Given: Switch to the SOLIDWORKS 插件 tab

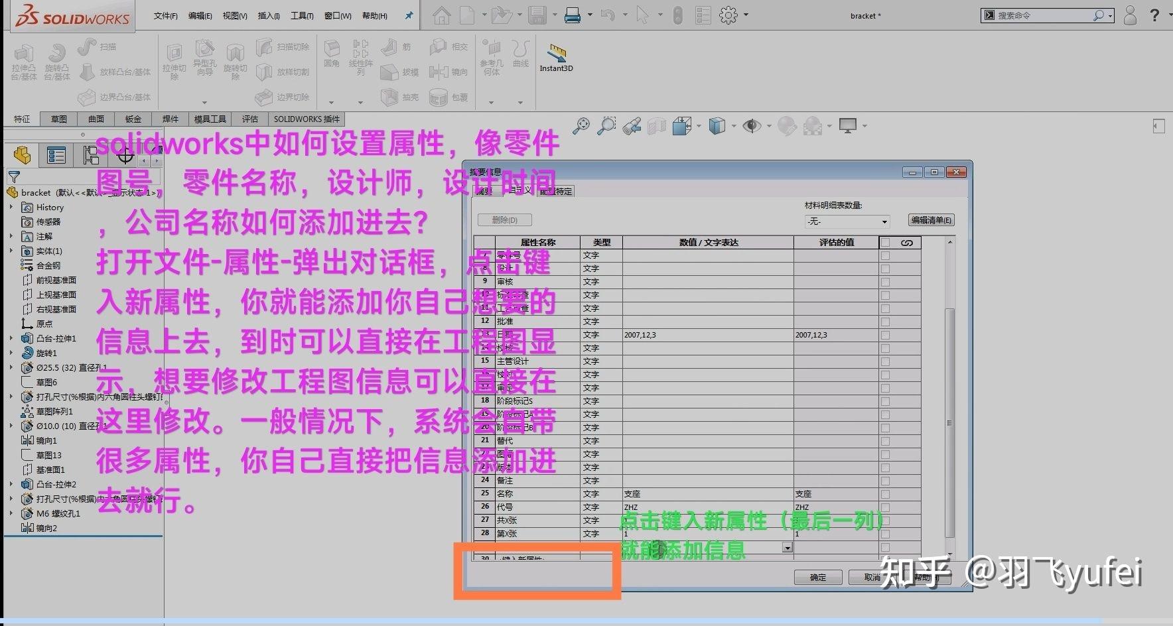Looking at the screenshot, I should pyautogui.click(x=307, y=119).
